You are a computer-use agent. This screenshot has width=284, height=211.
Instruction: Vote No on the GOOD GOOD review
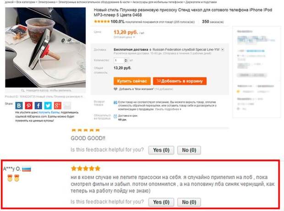[189, 150]
